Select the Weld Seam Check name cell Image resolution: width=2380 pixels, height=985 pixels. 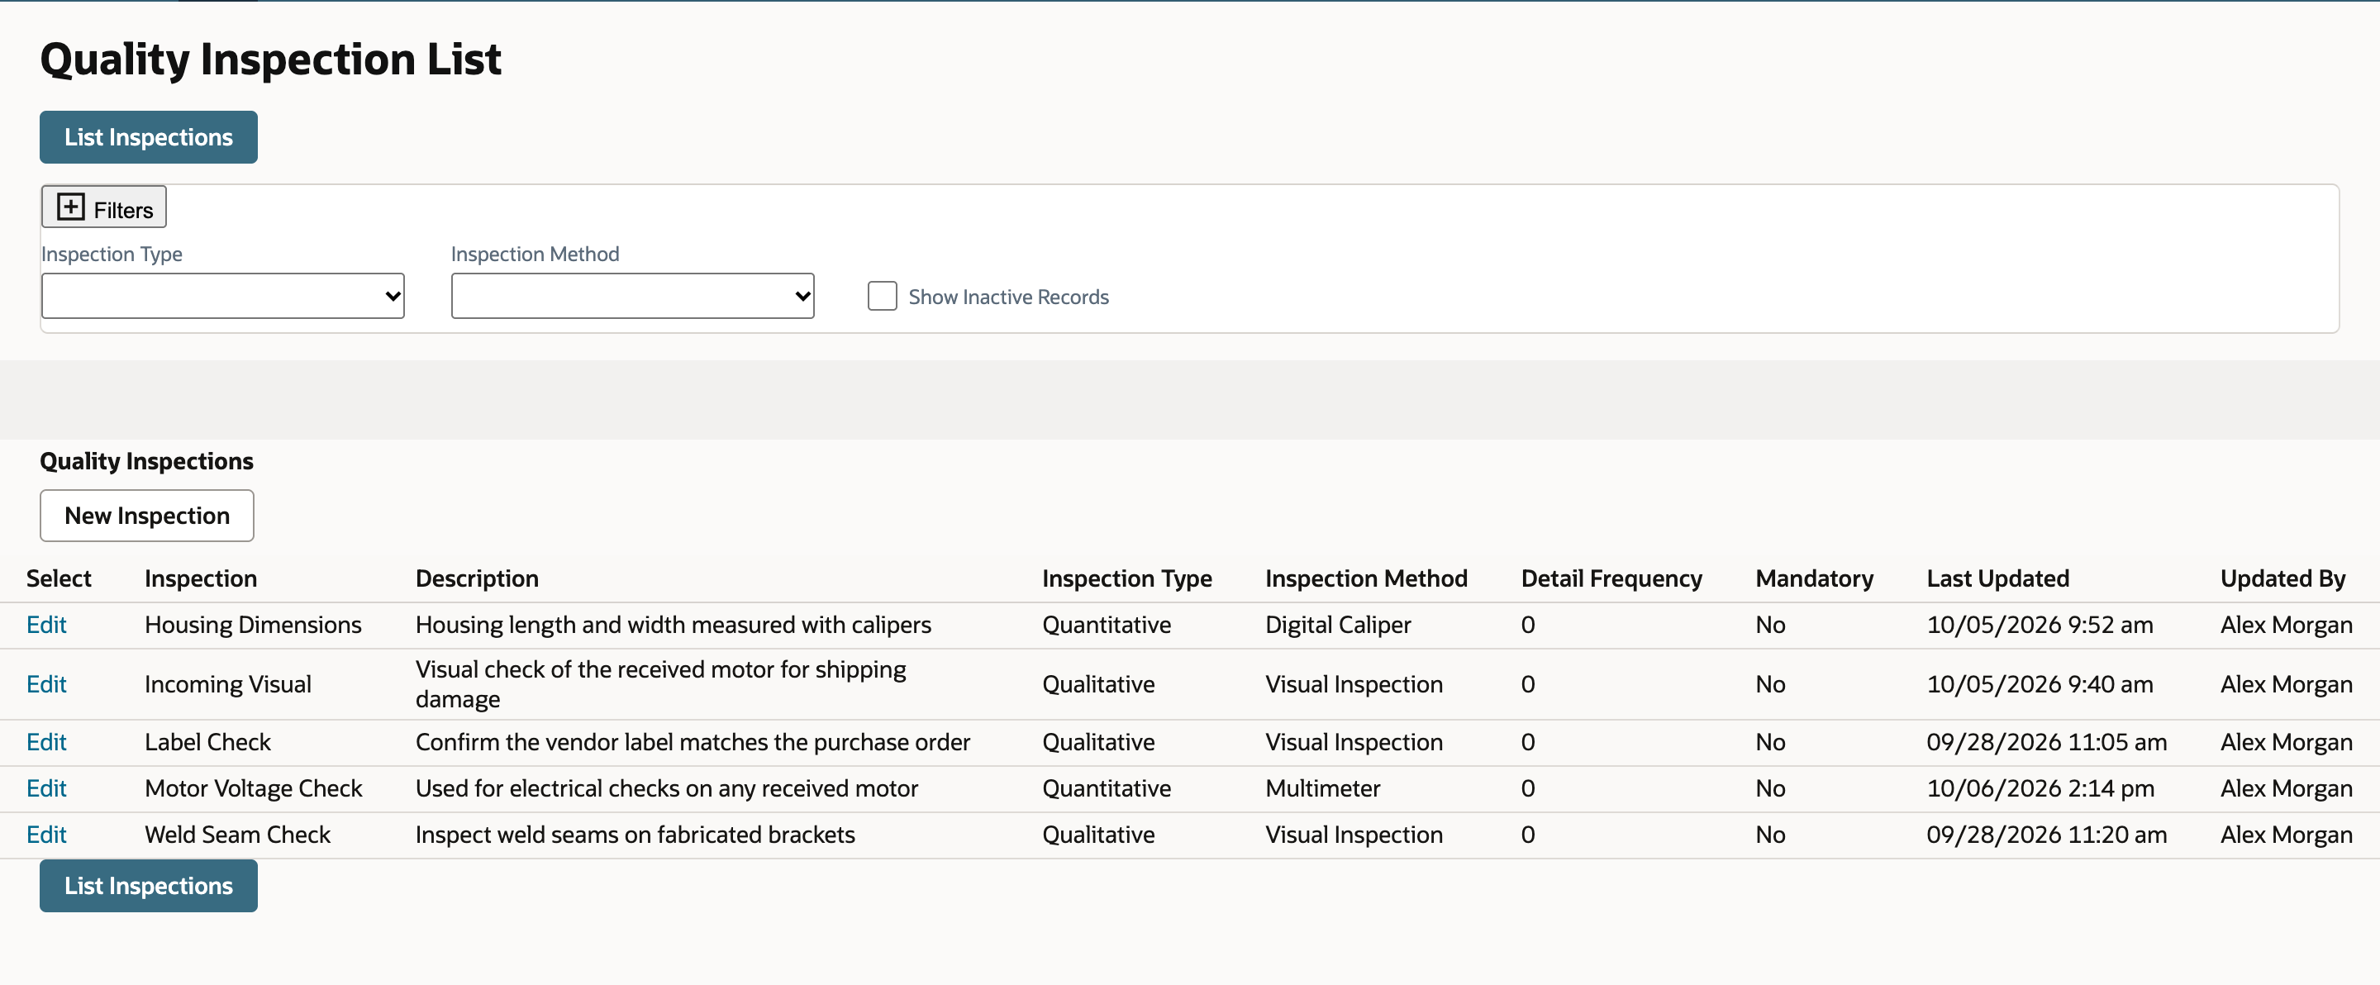(x=237, y=835)
